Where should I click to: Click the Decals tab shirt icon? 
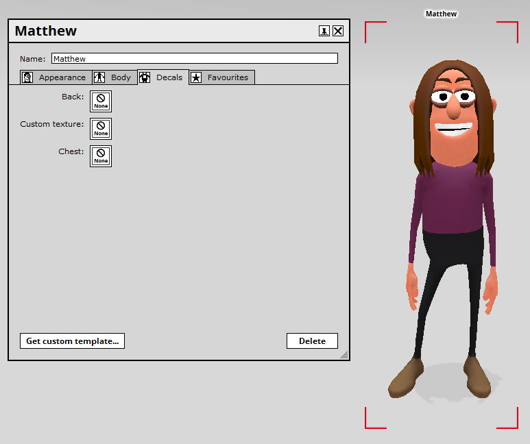145,77
